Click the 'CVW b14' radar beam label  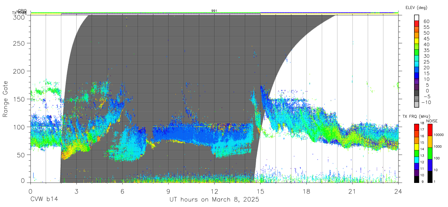(44, 200)
